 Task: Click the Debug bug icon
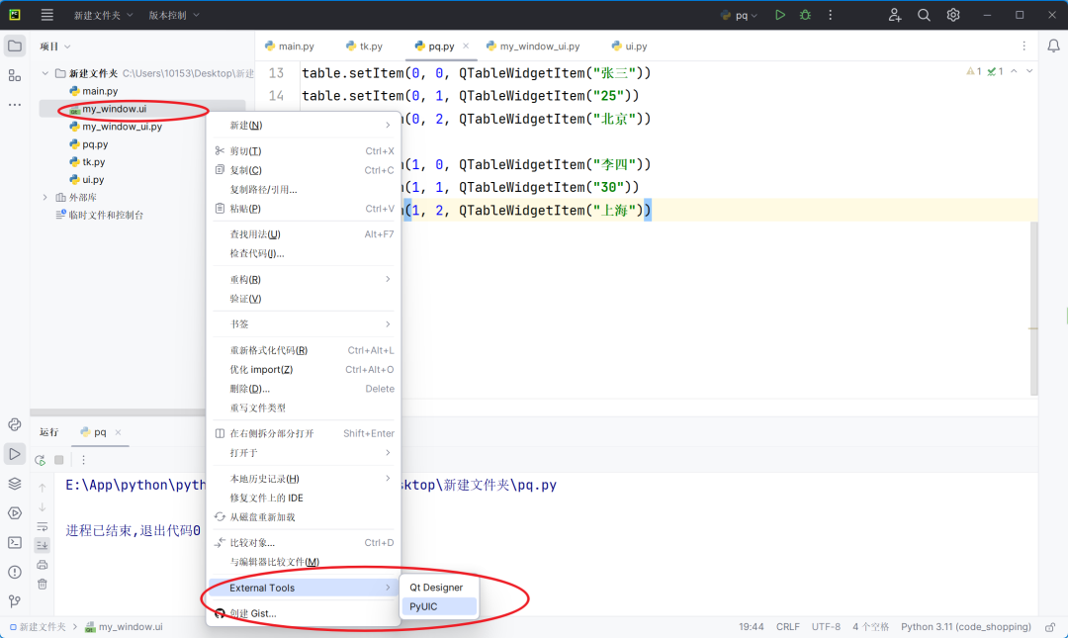[x=805, y=14]
